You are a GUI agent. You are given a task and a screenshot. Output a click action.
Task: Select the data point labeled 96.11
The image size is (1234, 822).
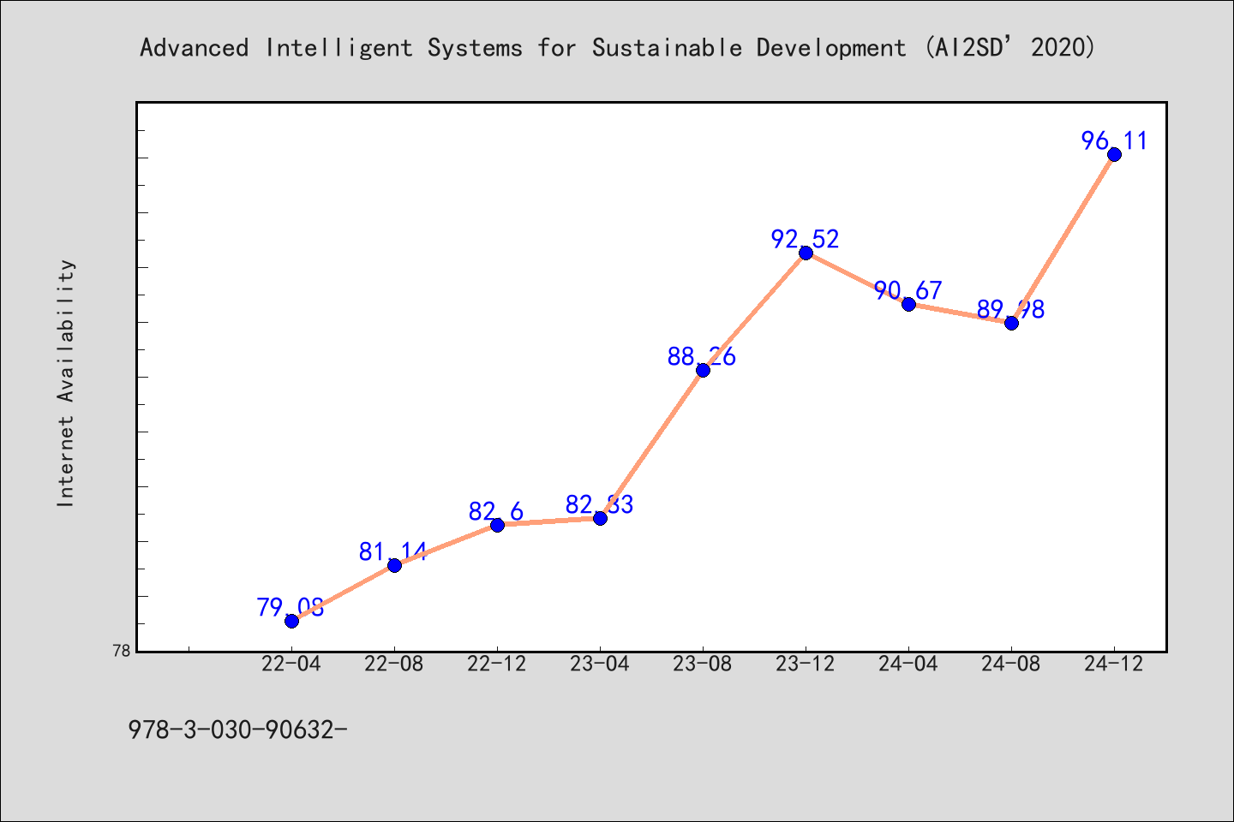coord(1114,154)
